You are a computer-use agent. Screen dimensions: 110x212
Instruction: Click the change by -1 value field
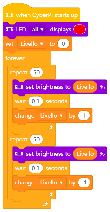[84, 182]
